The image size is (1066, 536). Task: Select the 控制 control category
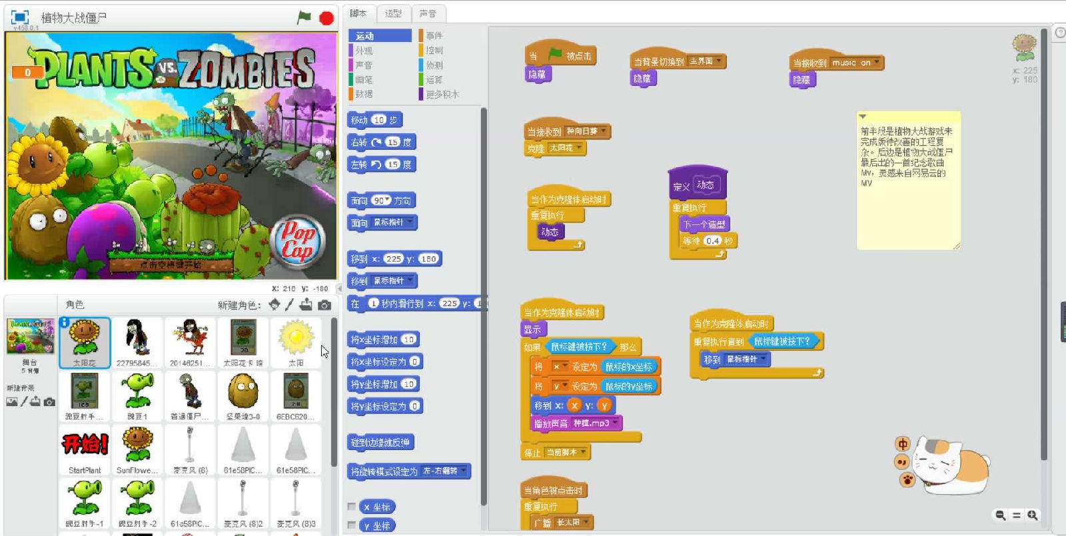[448, 51]
